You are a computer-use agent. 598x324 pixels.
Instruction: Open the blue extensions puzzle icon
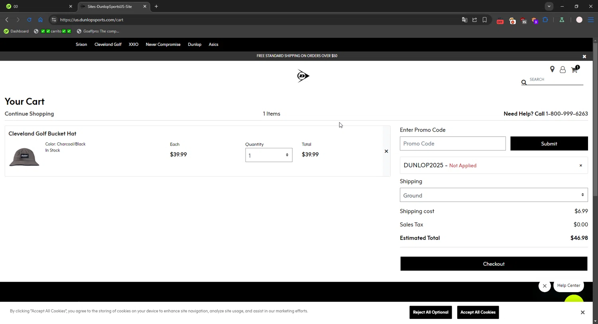point(545,20)
